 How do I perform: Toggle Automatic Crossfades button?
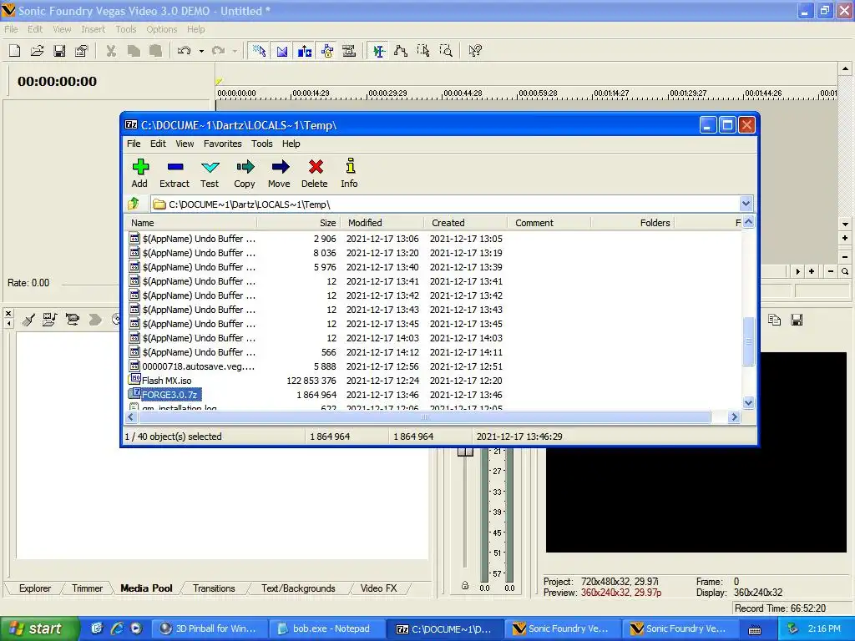tap(282, 51)
